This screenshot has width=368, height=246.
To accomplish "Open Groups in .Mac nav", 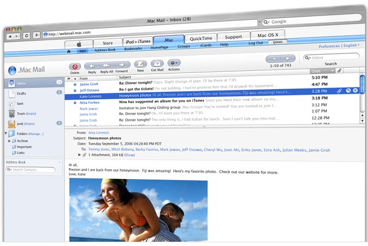I will (x=184, y=46).
